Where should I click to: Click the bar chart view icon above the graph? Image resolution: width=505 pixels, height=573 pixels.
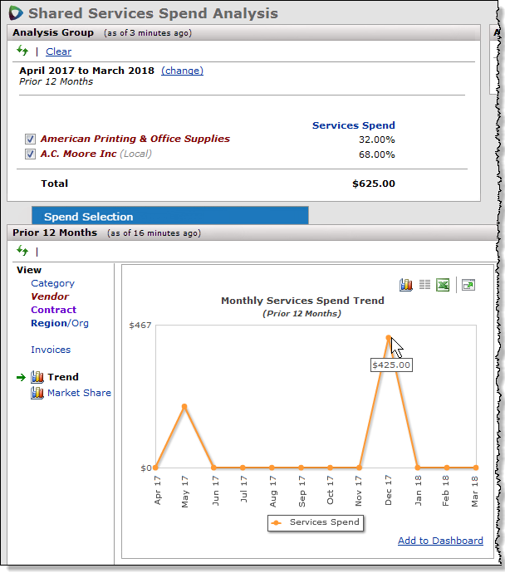tap(406, 285)
